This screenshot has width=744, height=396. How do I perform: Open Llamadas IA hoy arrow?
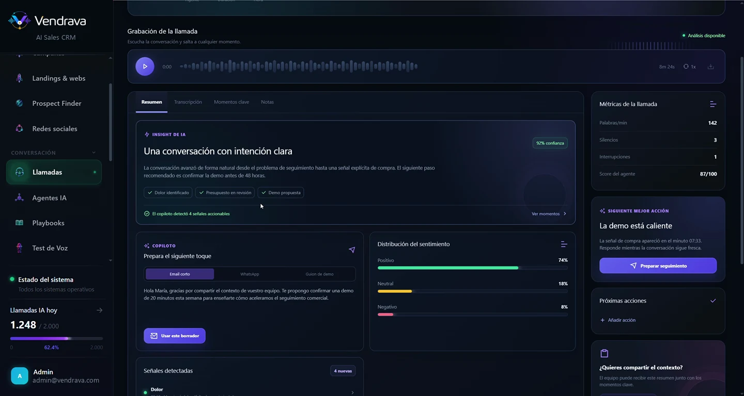click(x=99, y=310)
